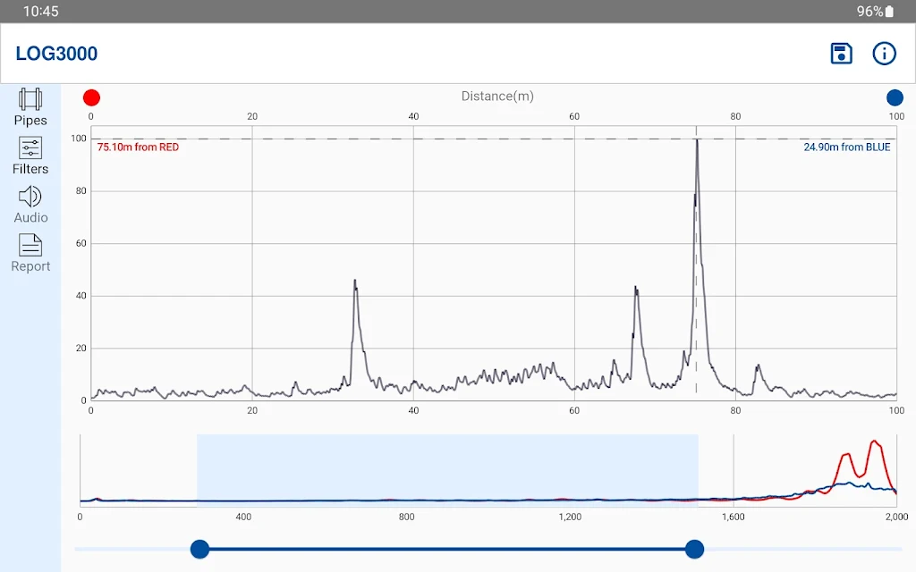This screenshot has width=916, height=572.
Task: Tap the Audio speaker icon
Action: coord(30,197)
